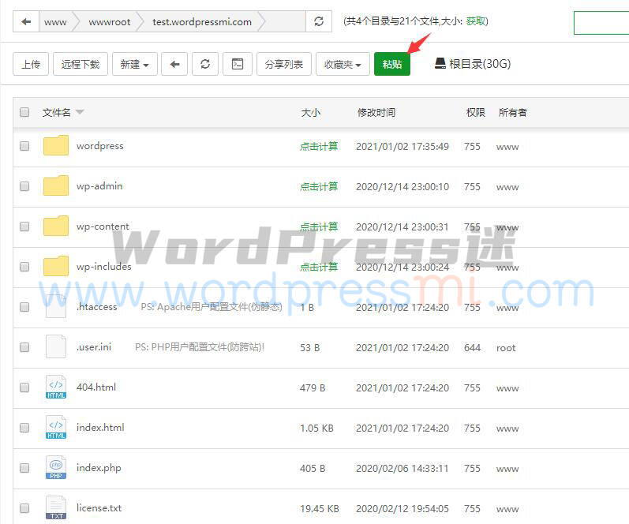The width and height of the screenshot is (629, 524).
Task: Check the index.php row checkbox
Action: (x=24, y=468)
